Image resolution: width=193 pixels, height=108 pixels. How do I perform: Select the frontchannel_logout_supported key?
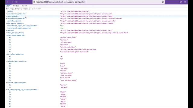(x=19, y=28)
